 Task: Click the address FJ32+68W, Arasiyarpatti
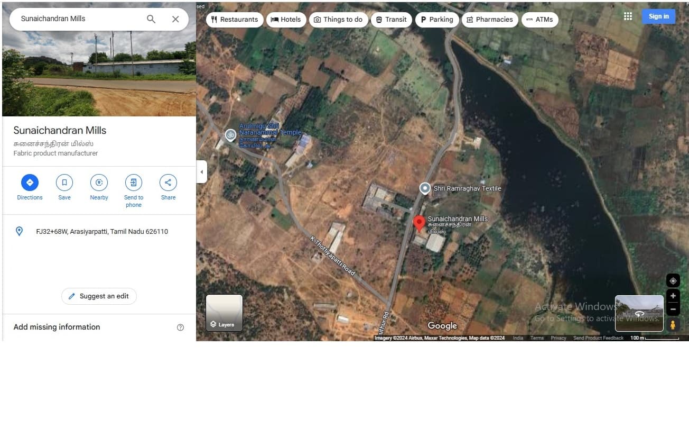click(x=102, y=232)
